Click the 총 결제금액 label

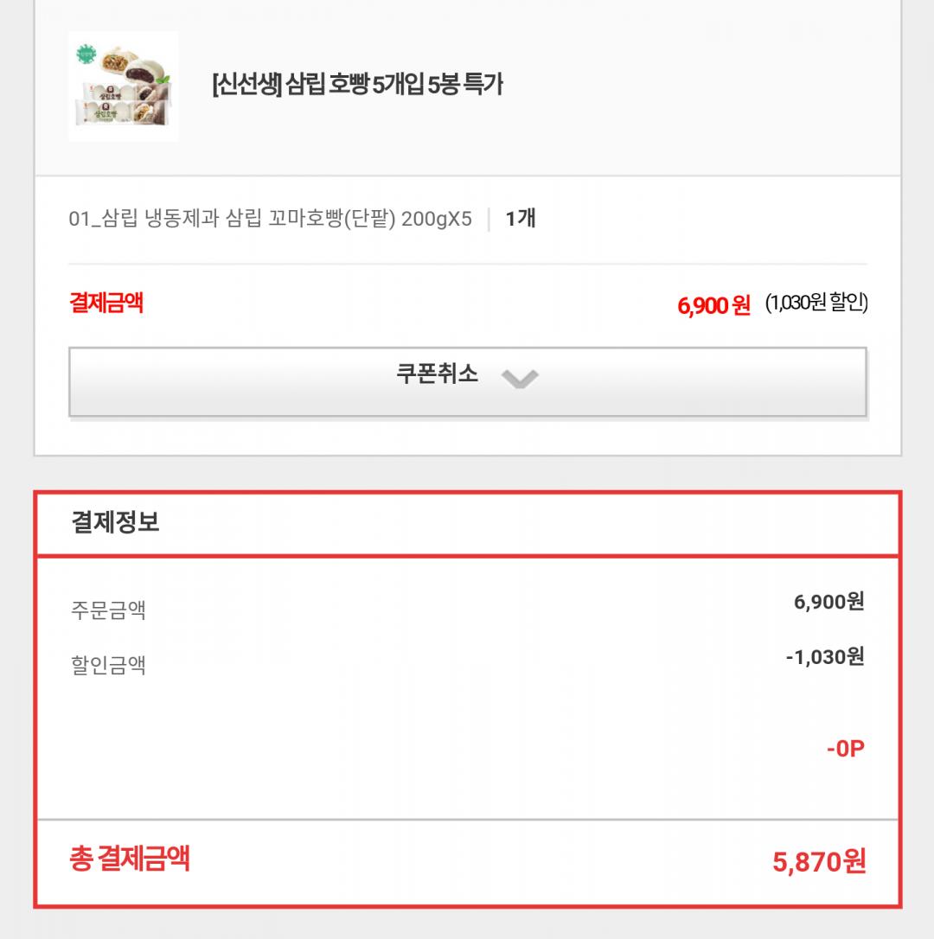[x=130, y=859]
